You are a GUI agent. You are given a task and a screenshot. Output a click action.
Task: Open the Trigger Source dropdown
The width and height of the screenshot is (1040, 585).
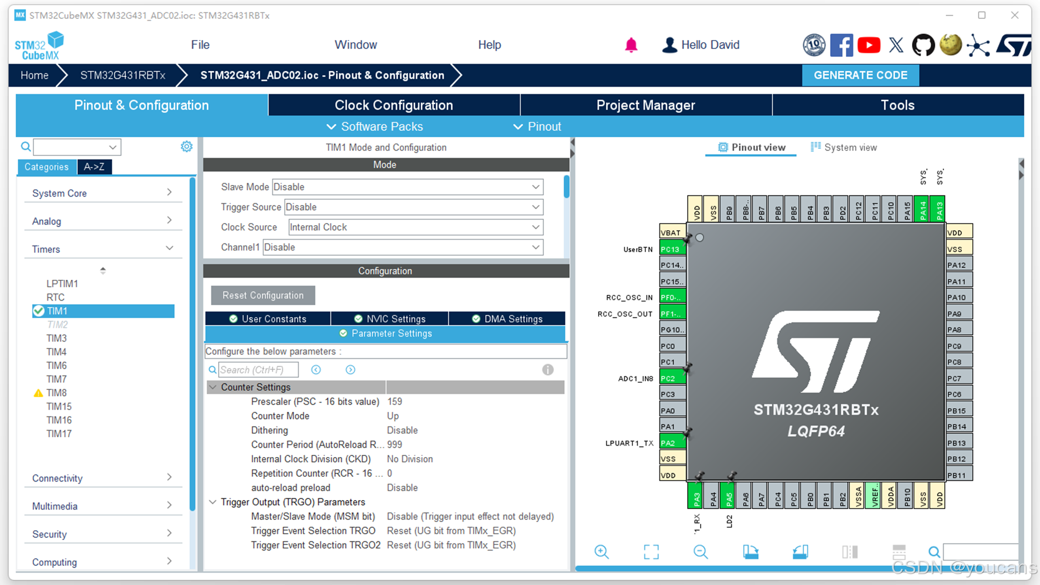tap(413, 207)
